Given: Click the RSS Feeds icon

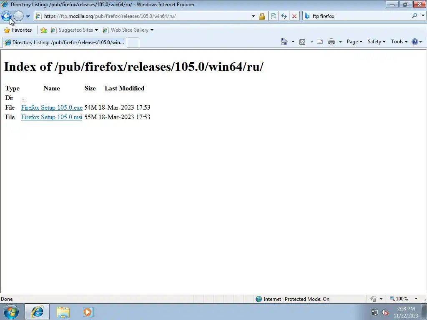Looking at the screenshot, I should click(x=302, y=42).
